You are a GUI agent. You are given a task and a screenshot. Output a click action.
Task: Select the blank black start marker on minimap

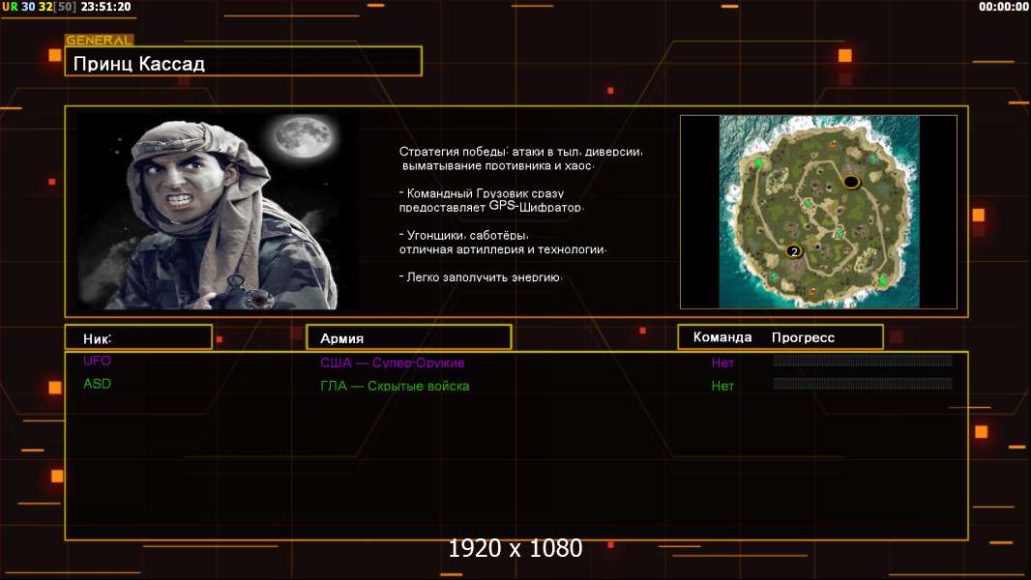click(x=851, y=182)
